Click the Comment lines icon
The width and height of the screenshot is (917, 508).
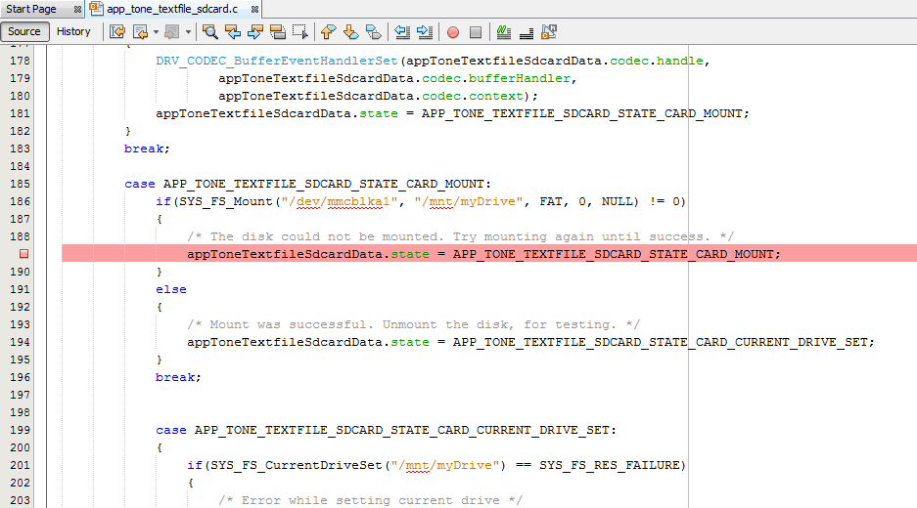[x=504, y=32]
